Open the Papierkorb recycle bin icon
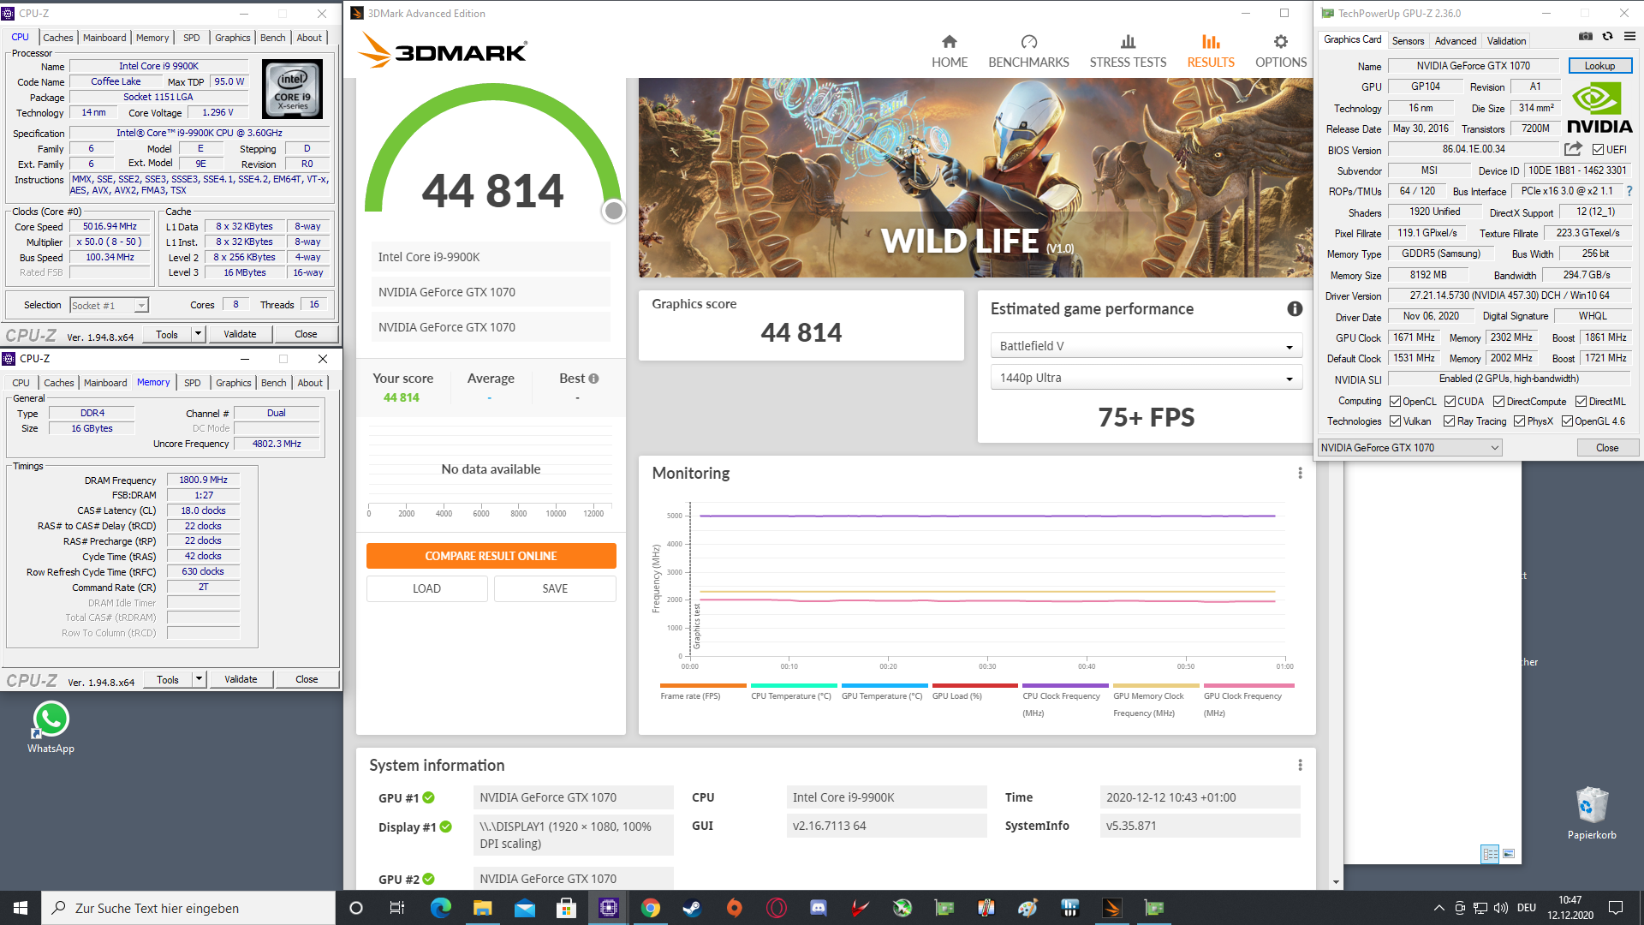This screenshot has width=1644, height=925. [x=1592, y=813]
